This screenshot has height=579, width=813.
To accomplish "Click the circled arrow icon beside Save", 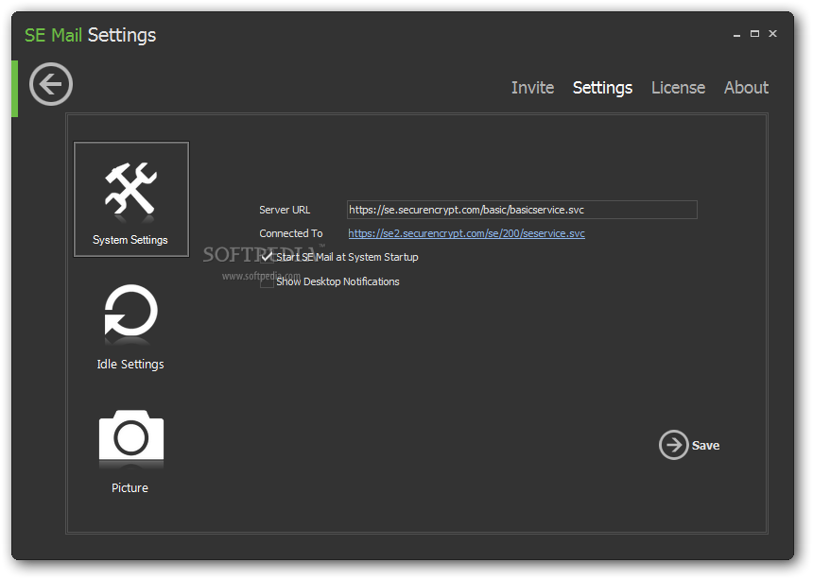I will coord(673,445).
